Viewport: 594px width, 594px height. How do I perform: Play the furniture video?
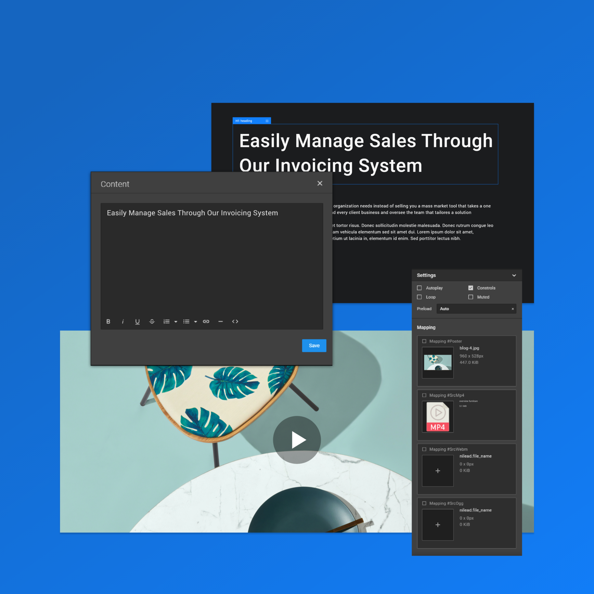tap(297, 440)
